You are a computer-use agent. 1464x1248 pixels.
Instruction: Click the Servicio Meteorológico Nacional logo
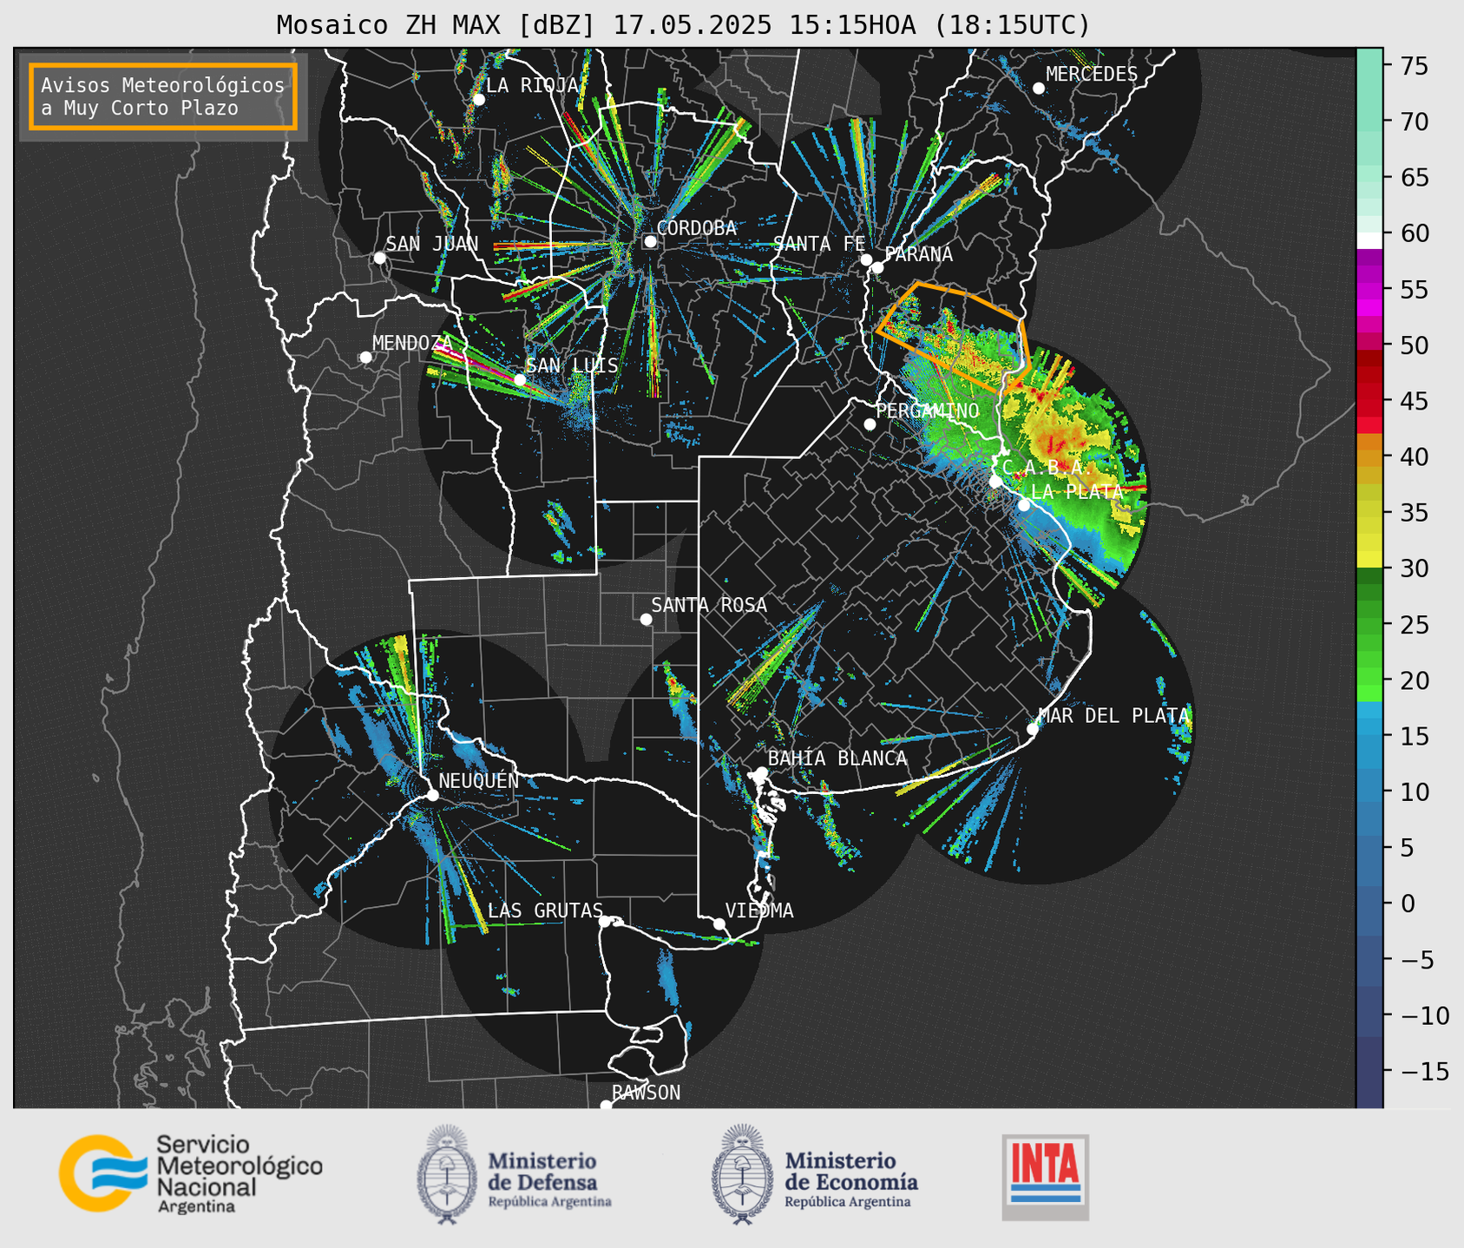click(x=191, y=1173)
